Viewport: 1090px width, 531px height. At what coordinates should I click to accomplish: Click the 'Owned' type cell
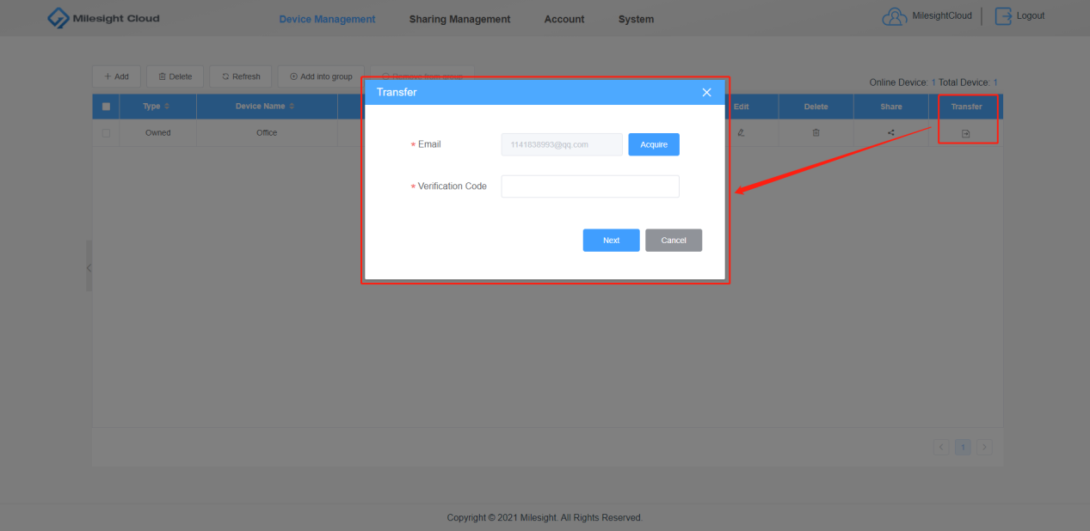[158, 133]
